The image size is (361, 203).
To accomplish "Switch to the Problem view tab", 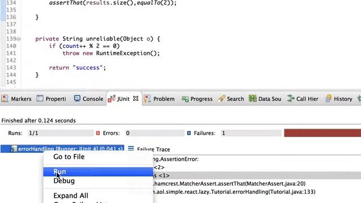I will 159,99.
